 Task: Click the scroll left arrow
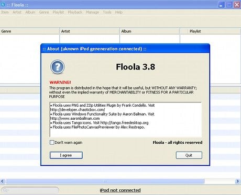[2, 181]
